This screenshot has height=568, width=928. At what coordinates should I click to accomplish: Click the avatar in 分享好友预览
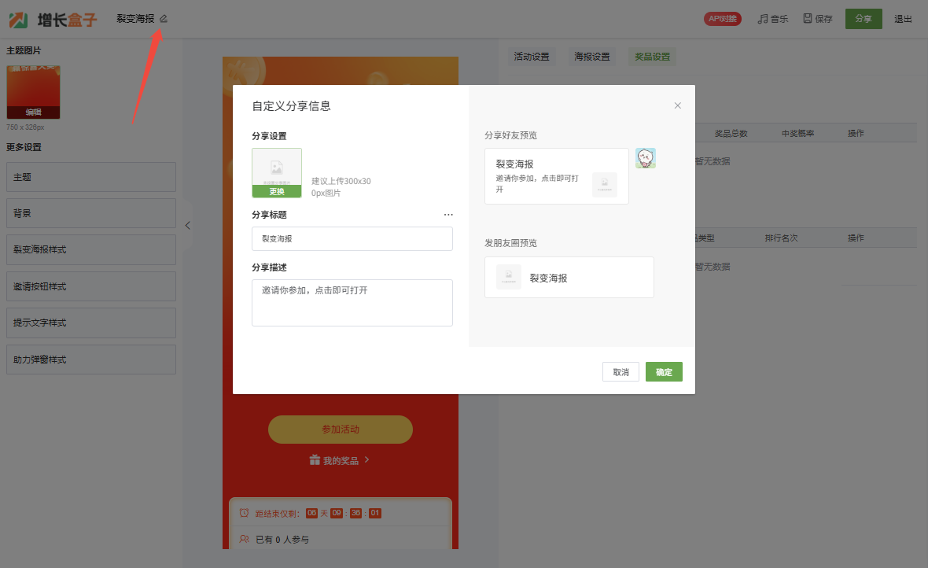pos(646,158)
